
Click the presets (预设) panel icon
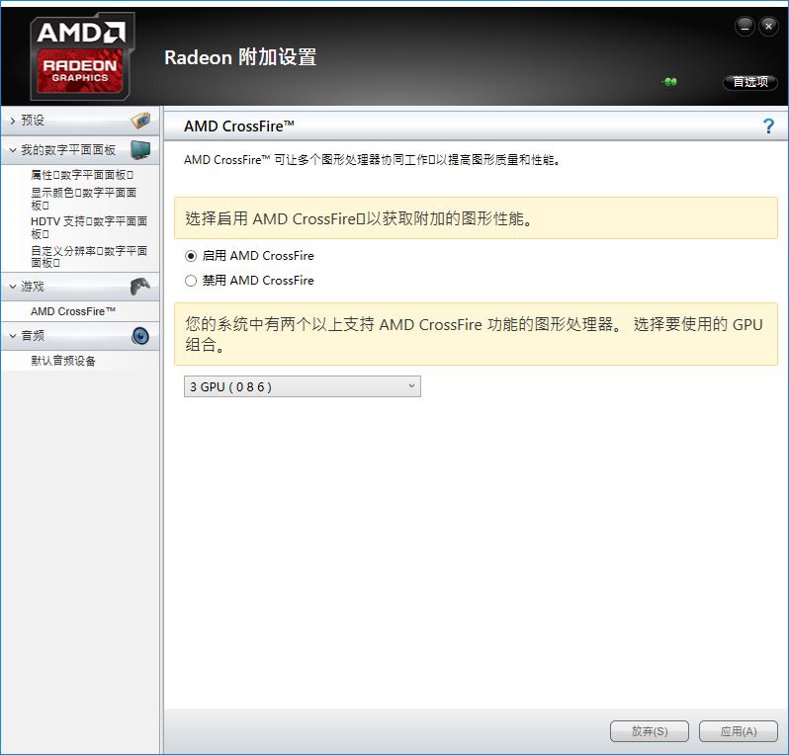point(140,121)
